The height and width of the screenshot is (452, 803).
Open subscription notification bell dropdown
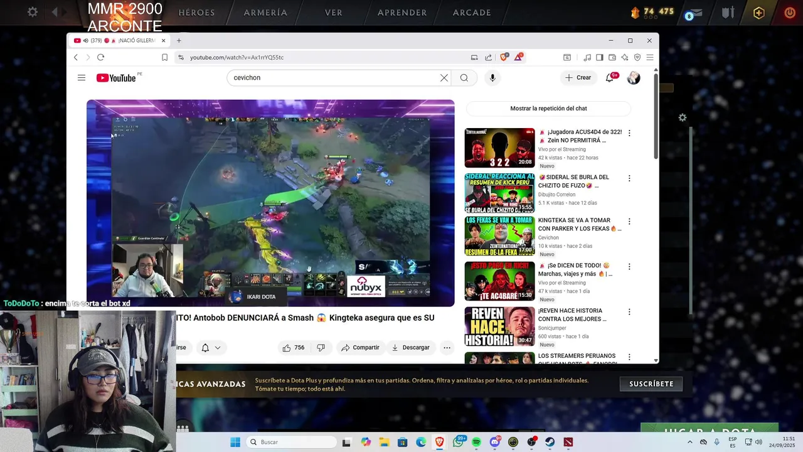coord(211,348)
